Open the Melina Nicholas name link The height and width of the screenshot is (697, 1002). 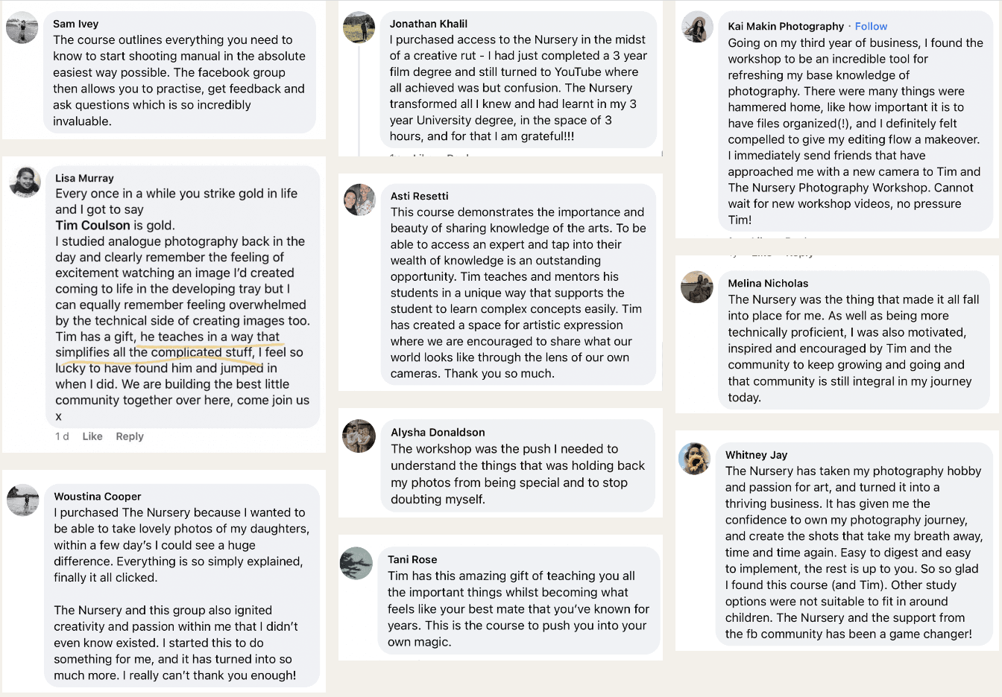tap(768, 283)
